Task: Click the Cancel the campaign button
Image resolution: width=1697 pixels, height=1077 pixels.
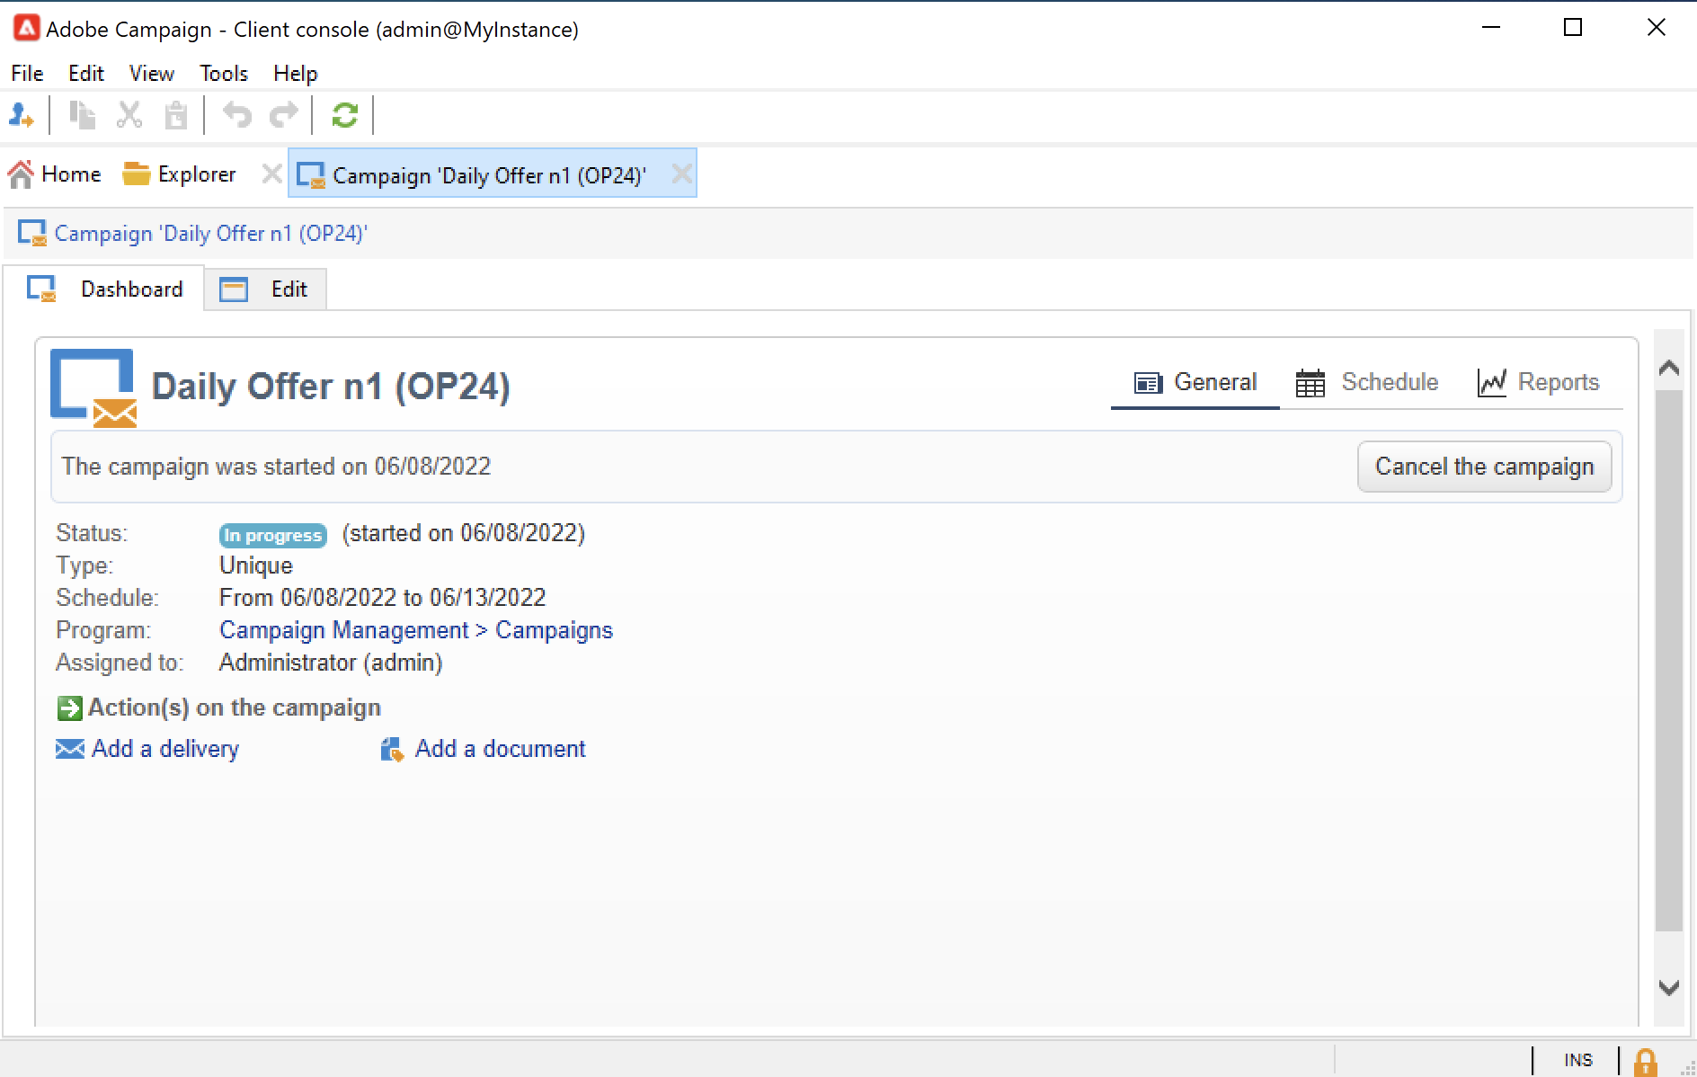Action: [x=1484, y=467]
